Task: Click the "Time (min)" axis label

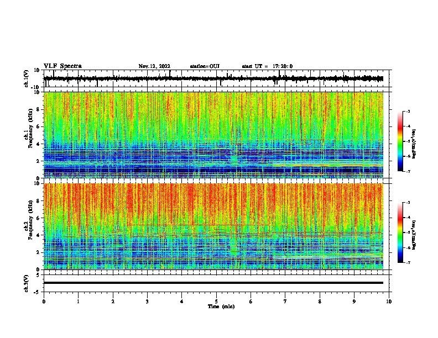Action: [221, 307]
